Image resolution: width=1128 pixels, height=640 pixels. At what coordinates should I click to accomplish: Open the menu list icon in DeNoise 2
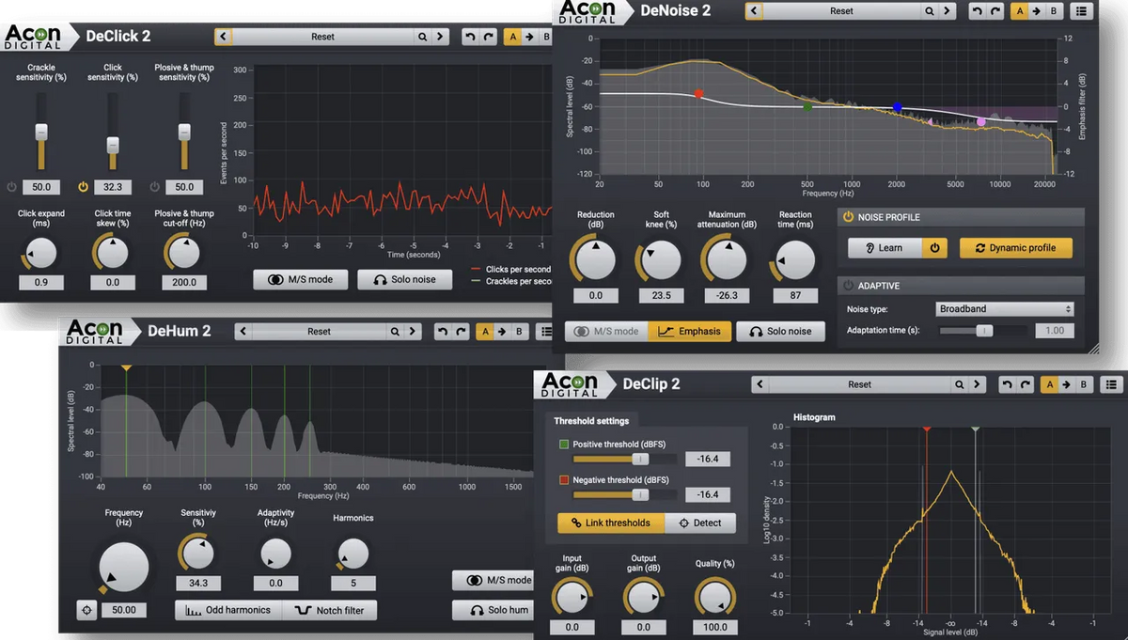pyautogui.click(x=1081, y=11)
